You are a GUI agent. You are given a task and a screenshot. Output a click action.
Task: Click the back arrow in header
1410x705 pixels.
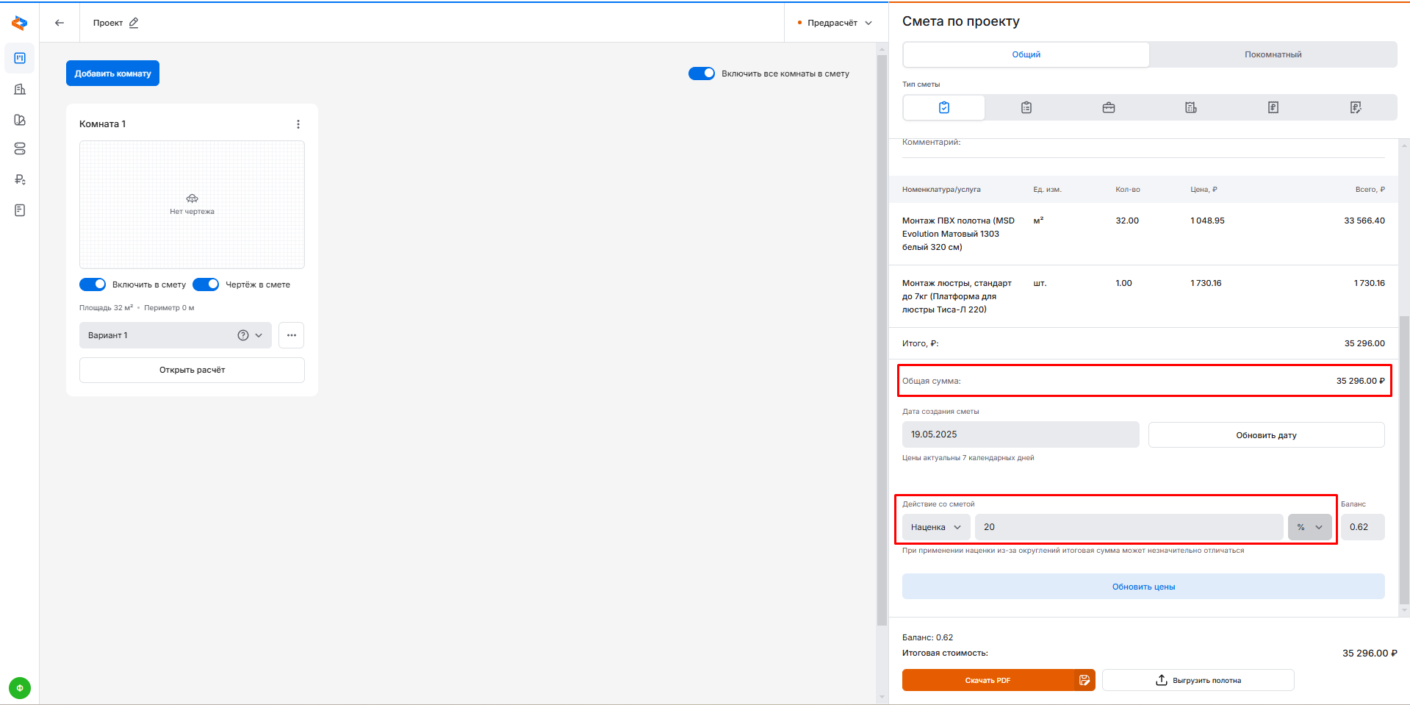point(60,23)
